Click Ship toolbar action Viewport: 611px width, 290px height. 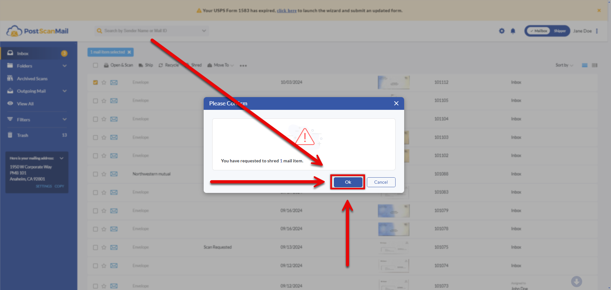[x=146, y=65]
